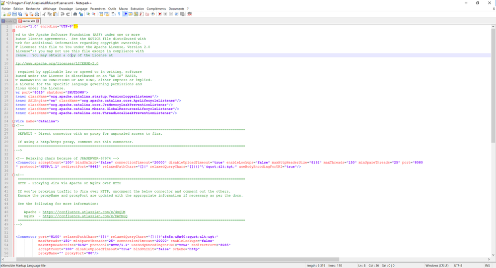Open the Document Map panel icon

(136, 14)
